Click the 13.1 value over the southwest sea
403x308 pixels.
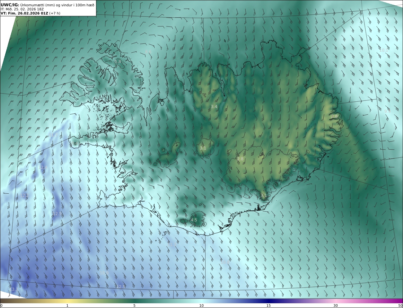(14, 289)
